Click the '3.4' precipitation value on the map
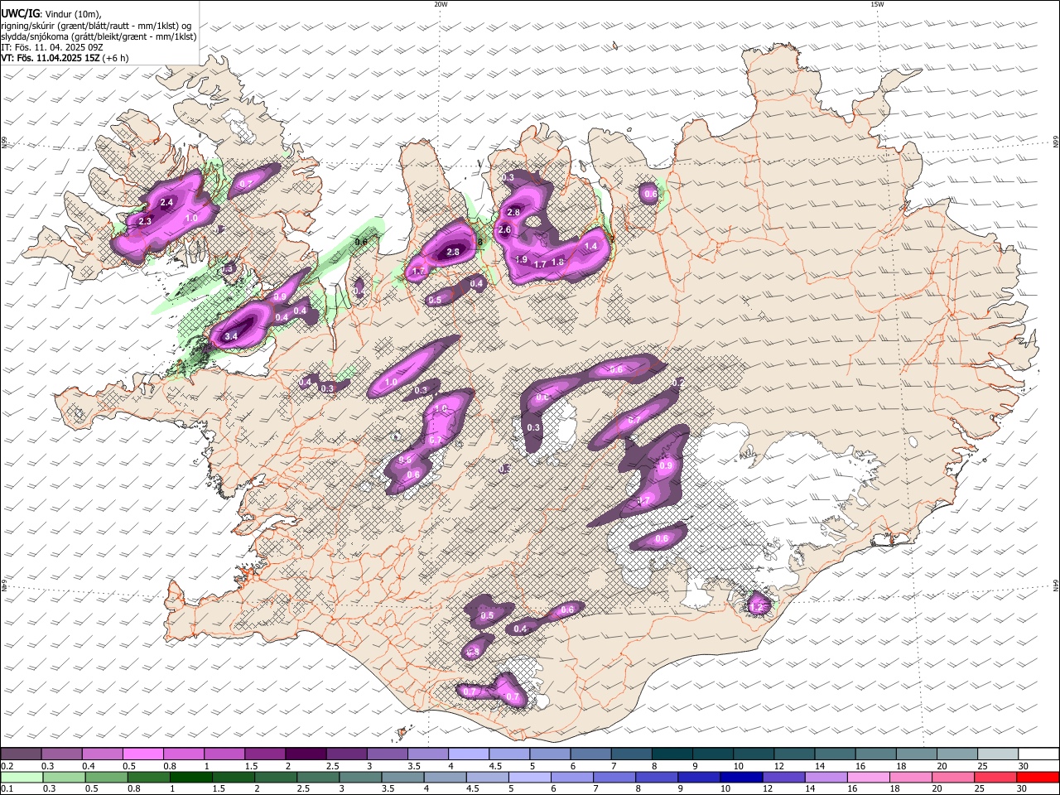Viewport: 1060px width, 795px height. point(231,336)
